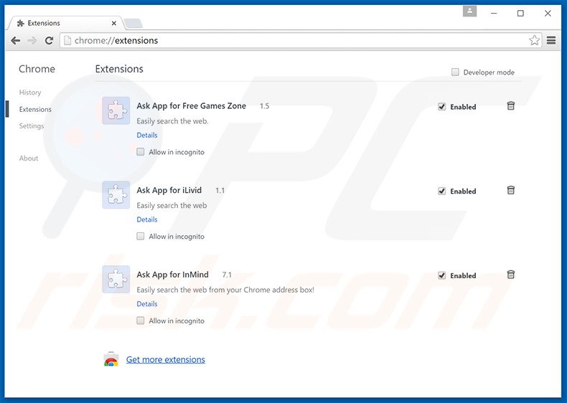Uncheck Enabled for Ask App for iLivid
Viewport: 567px width, 403px height.
pos(441,191)
